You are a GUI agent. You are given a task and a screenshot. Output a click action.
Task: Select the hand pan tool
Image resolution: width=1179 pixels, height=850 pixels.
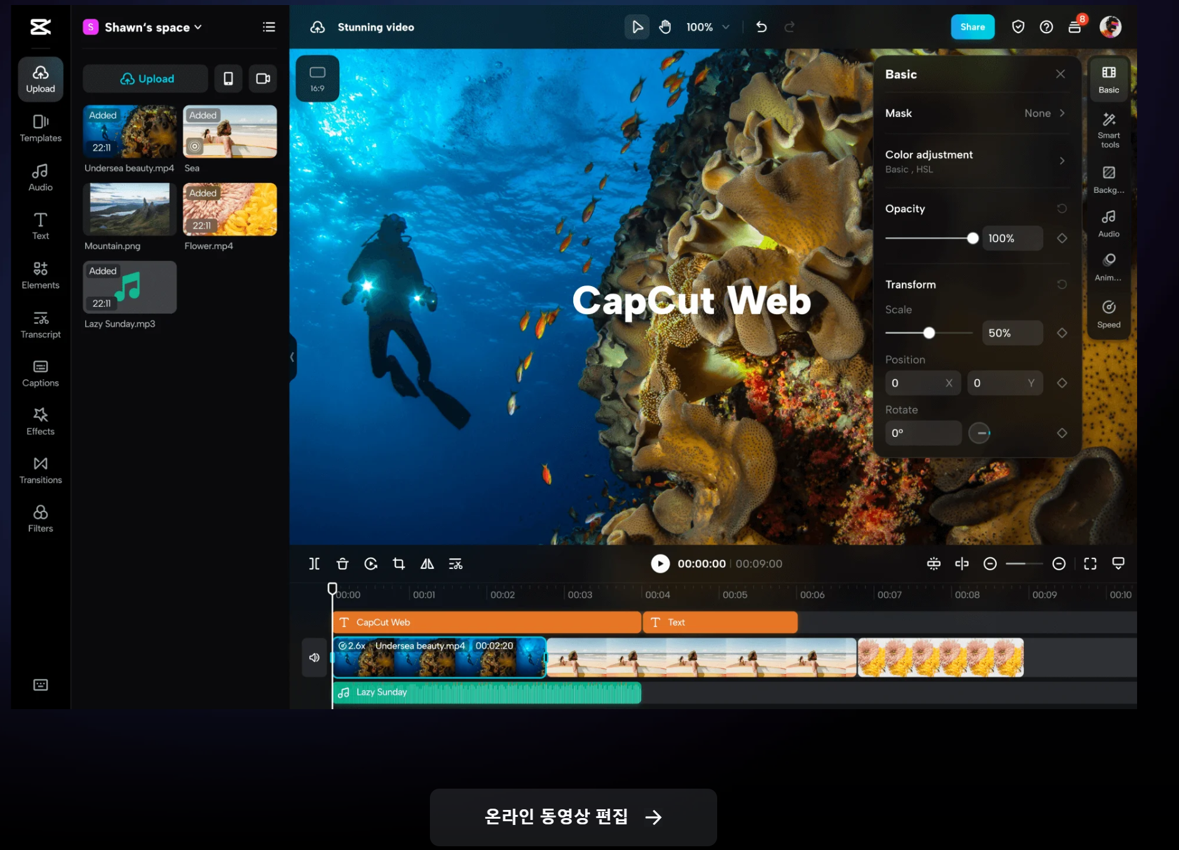click(x=665, y=27)
